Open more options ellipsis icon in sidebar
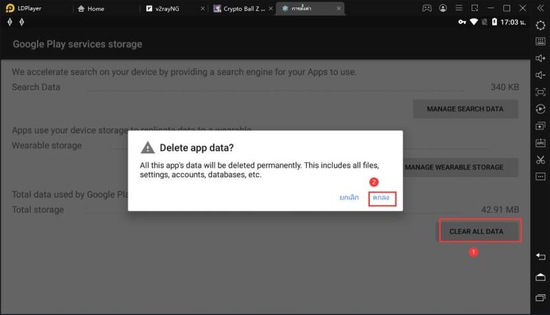Screen dimensions: 550x315 (540, 177)
